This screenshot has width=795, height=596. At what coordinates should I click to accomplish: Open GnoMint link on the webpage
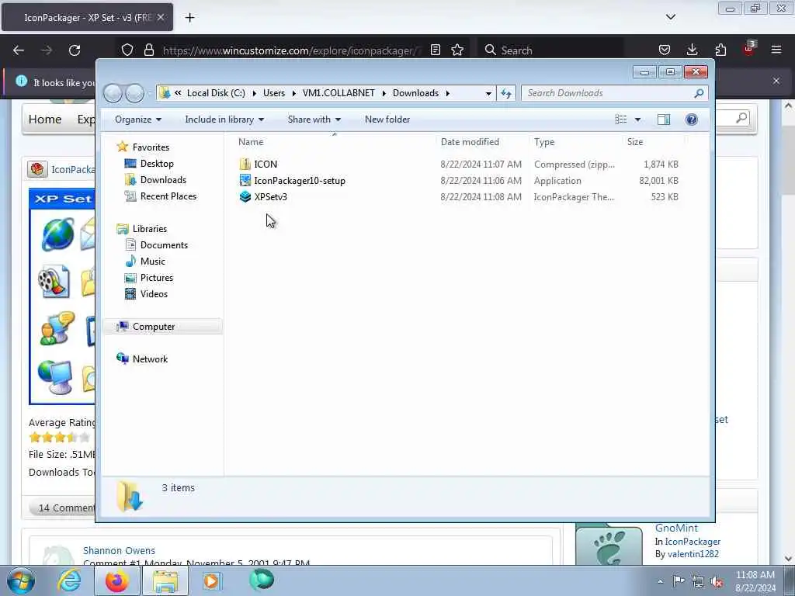point(676,528)
